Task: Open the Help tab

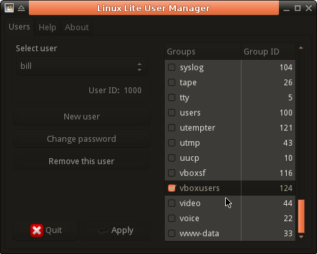Action: coord(47,28)
